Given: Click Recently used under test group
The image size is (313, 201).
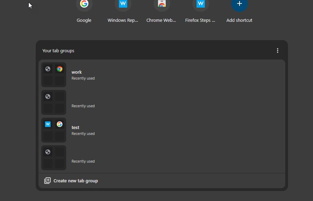Looking at the screenshot, I should (83, 134).
